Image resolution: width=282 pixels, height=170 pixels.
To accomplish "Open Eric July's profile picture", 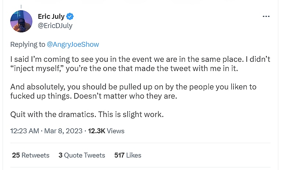I will [21, 21].
